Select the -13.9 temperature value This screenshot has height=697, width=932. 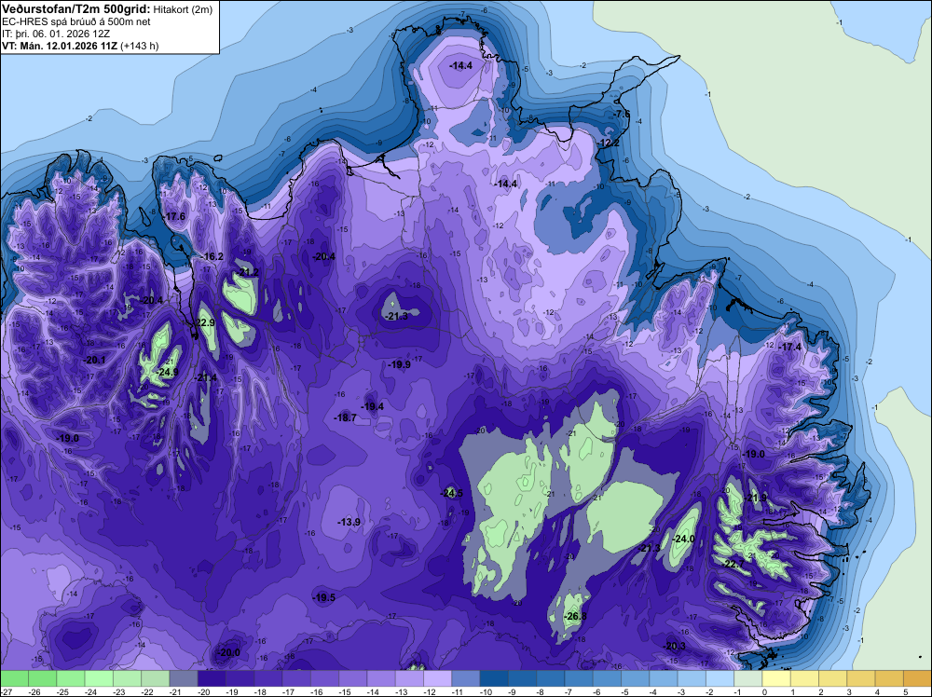point(349,523)
